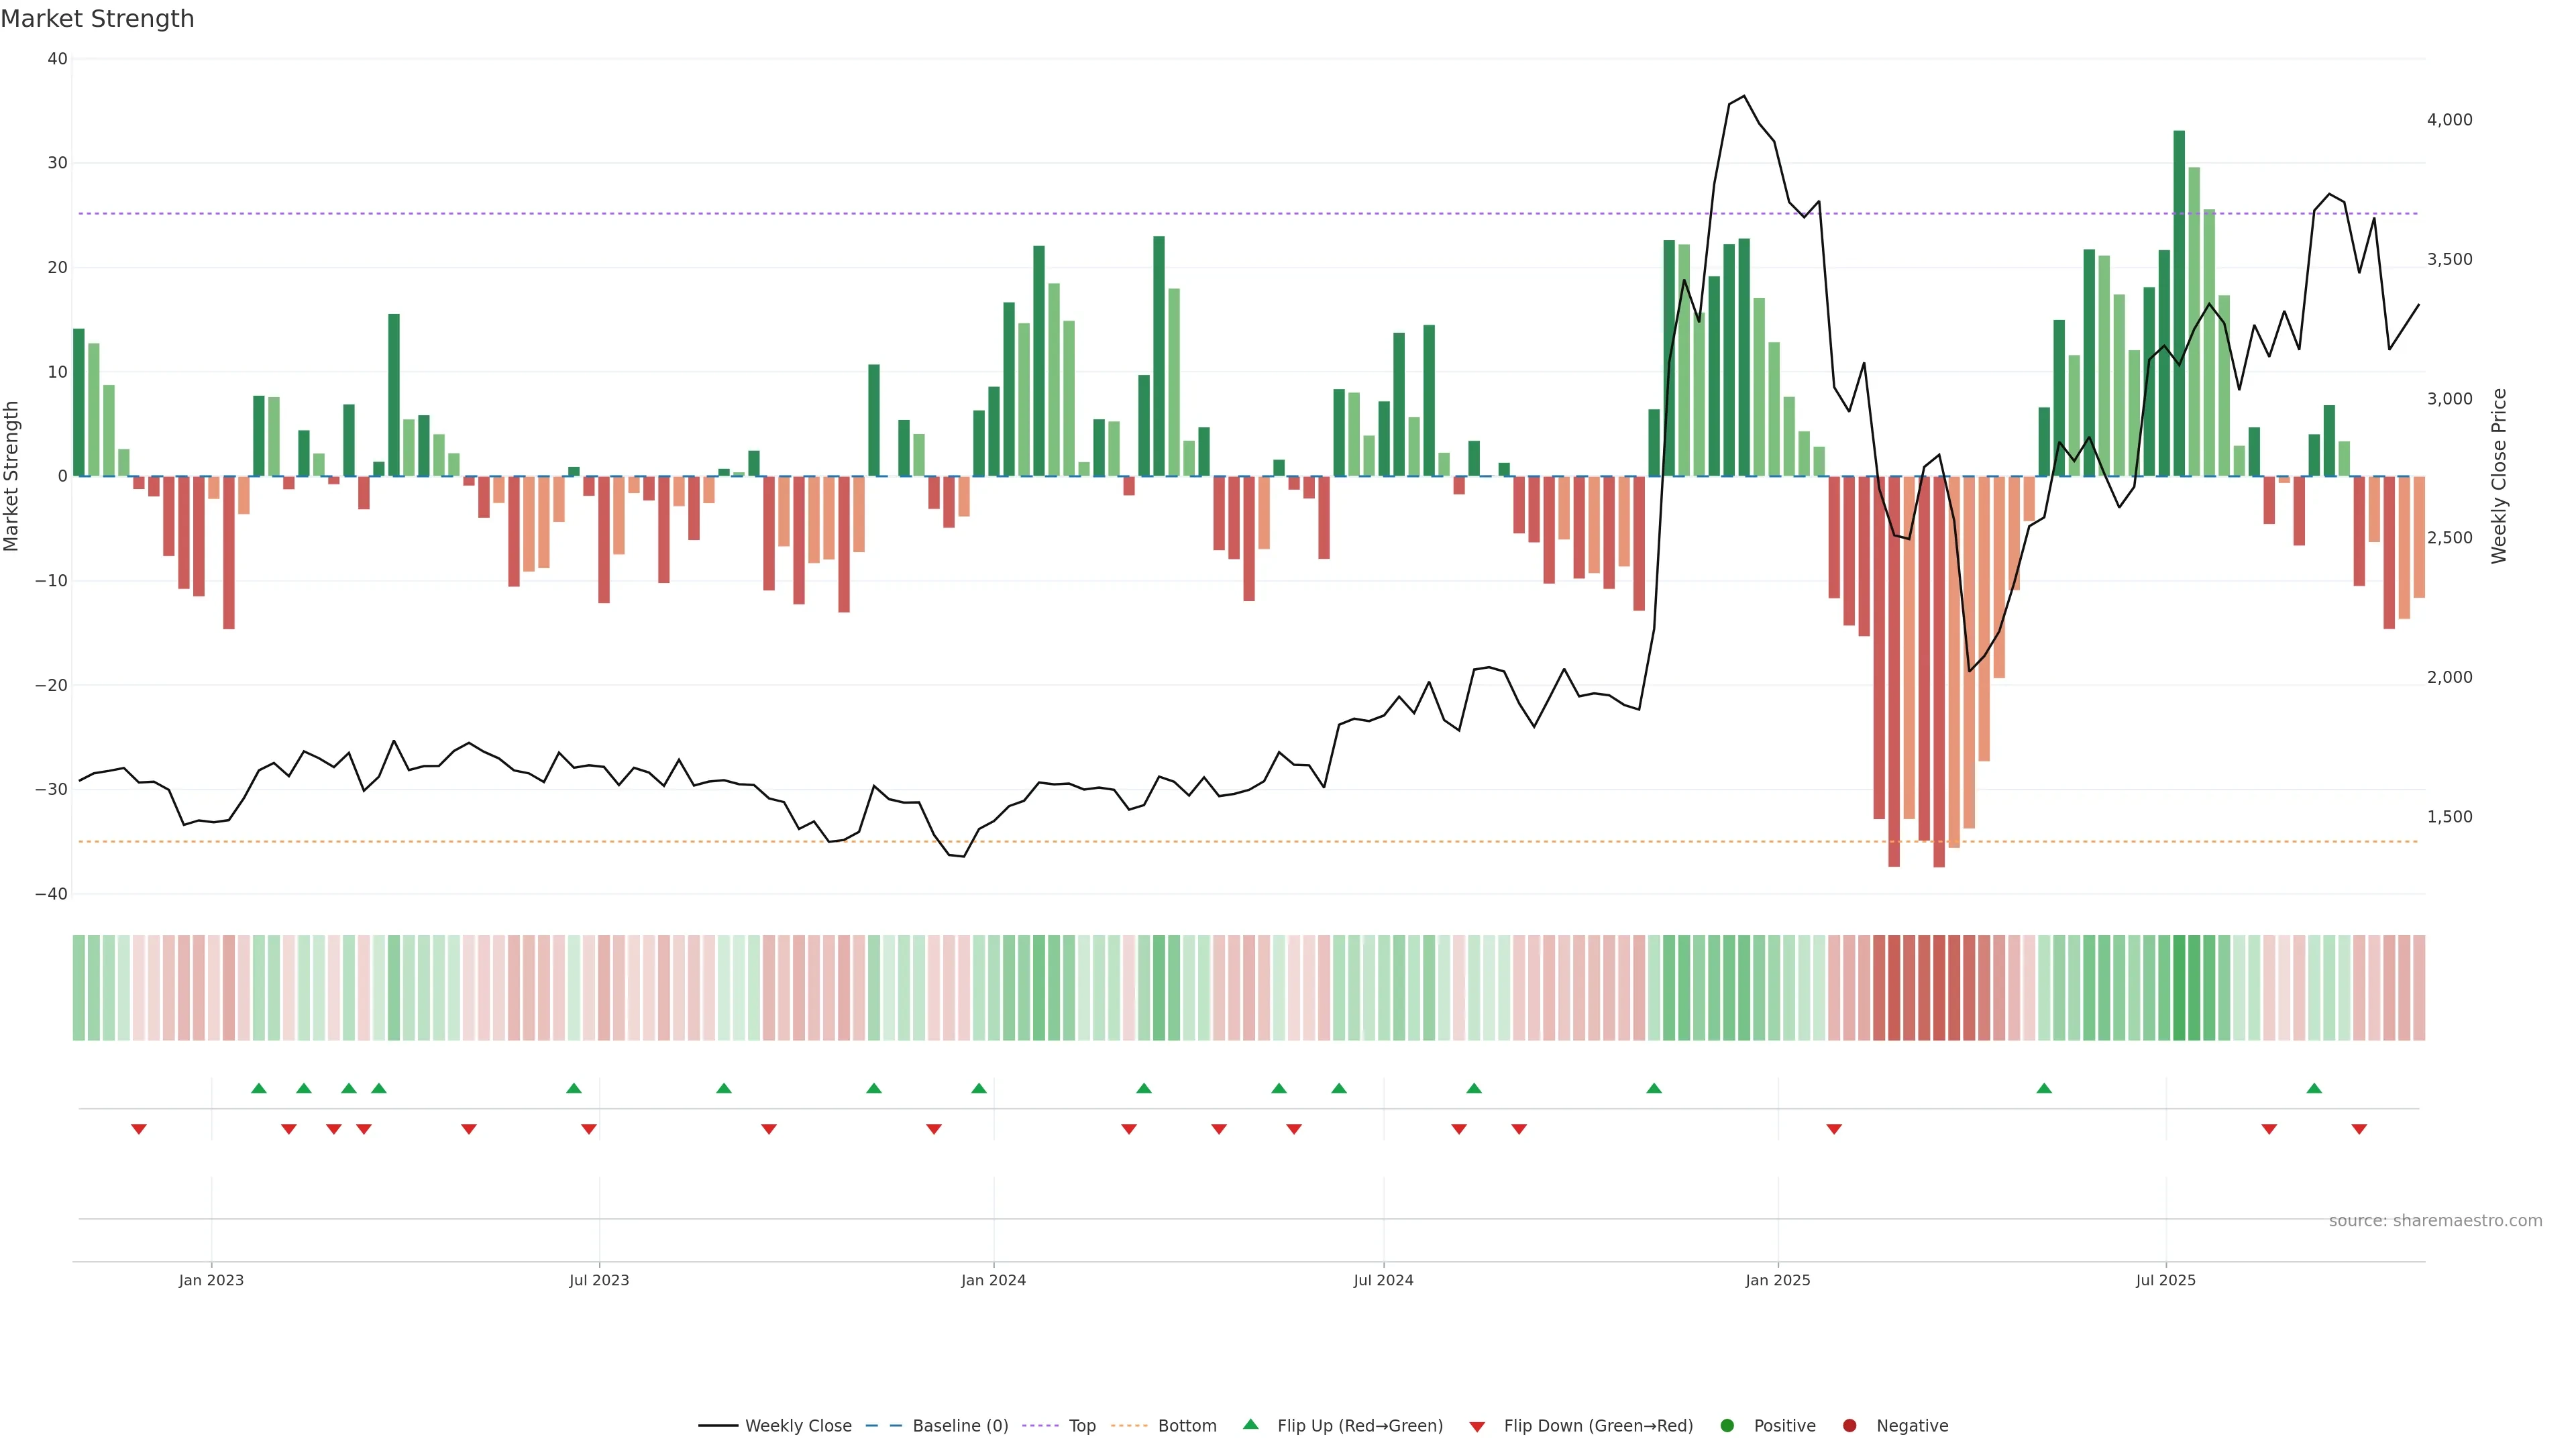This screenshot has width=2576, height=1449.
Task: Click the green Positive circle legend icon
Action: [x=1727, y=1426]
